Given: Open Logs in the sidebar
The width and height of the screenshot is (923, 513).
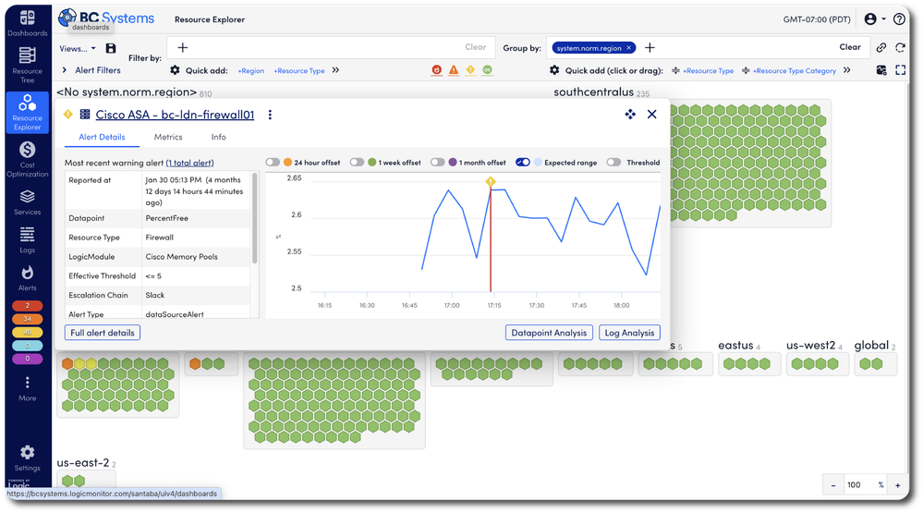Looking at the screenshot, I should pyautogui.click(x=27, y=239).
